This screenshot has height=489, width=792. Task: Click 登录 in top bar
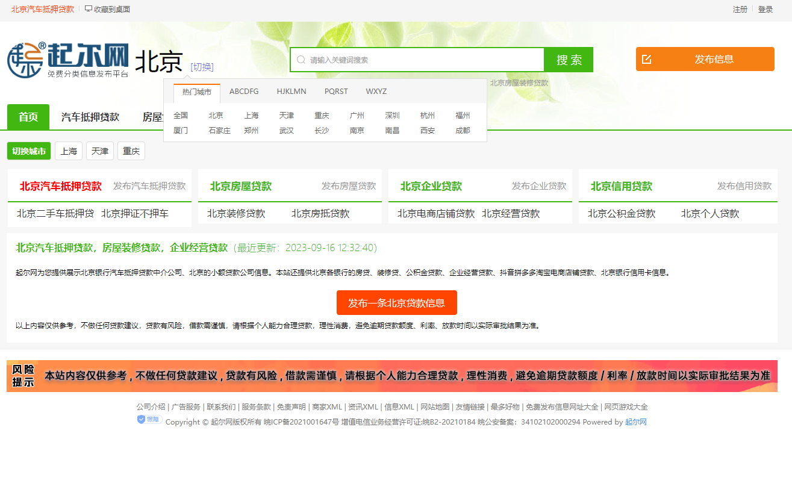765,9
